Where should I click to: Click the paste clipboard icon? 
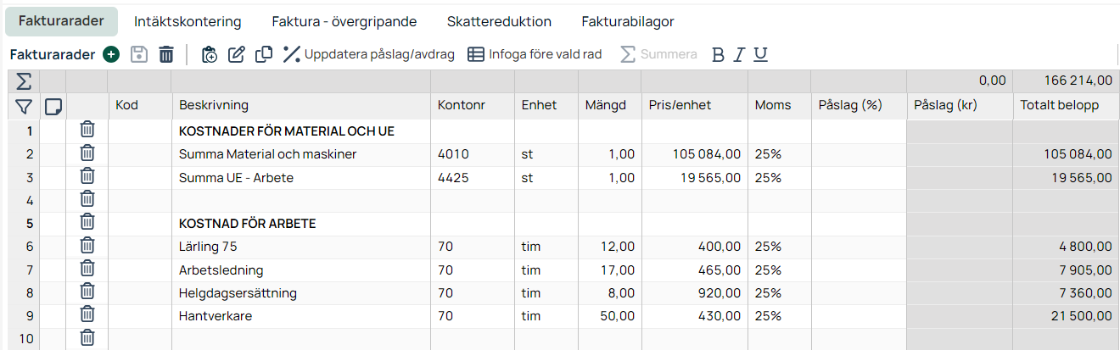coord(210,54)
